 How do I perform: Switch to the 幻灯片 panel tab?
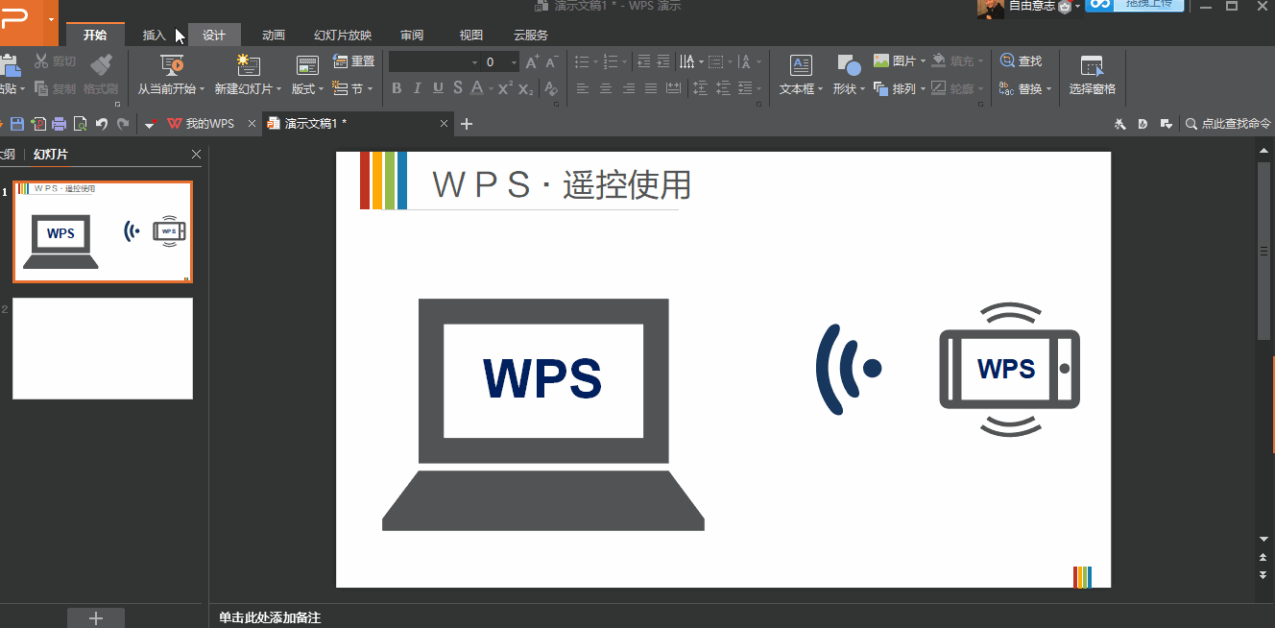click(x=51, y=155)
